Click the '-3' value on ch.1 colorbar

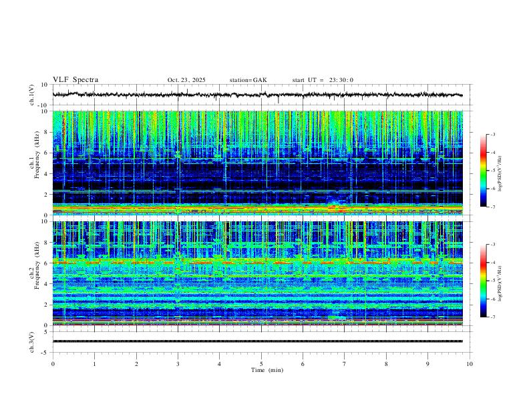tap(492, 134)
